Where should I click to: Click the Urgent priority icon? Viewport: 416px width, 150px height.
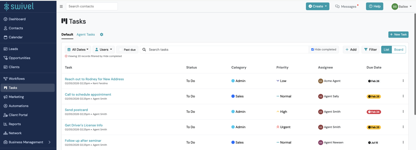278,127
